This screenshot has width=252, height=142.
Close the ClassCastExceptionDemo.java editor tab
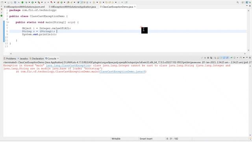click(135, 7)
